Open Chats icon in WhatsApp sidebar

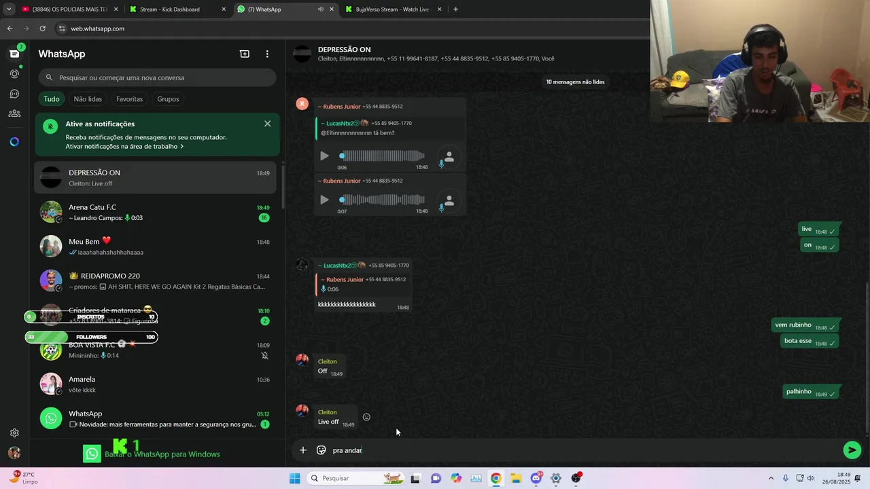[x=14, y=54]
